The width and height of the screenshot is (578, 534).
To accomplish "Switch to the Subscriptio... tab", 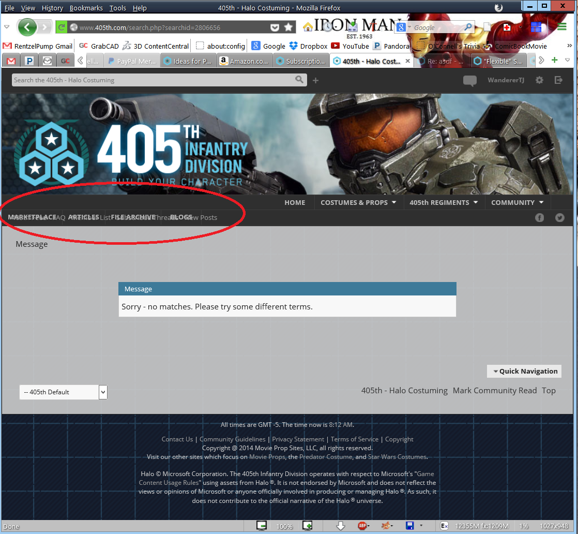I will [x=301, y=61].
